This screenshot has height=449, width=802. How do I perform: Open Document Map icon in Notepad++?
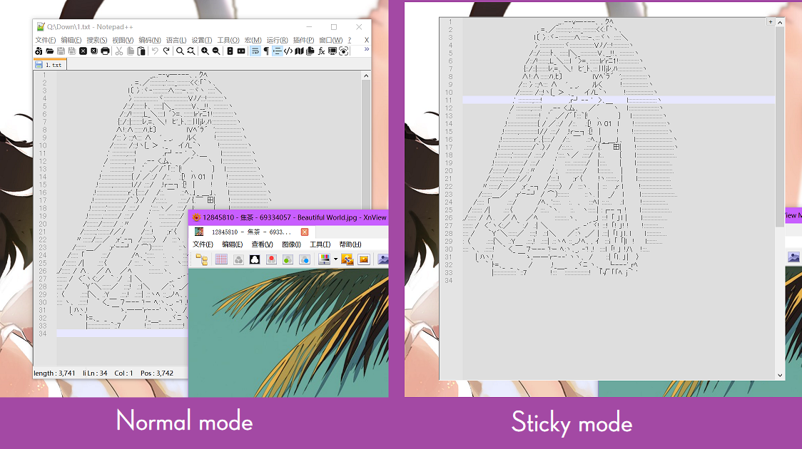[299, 51]
